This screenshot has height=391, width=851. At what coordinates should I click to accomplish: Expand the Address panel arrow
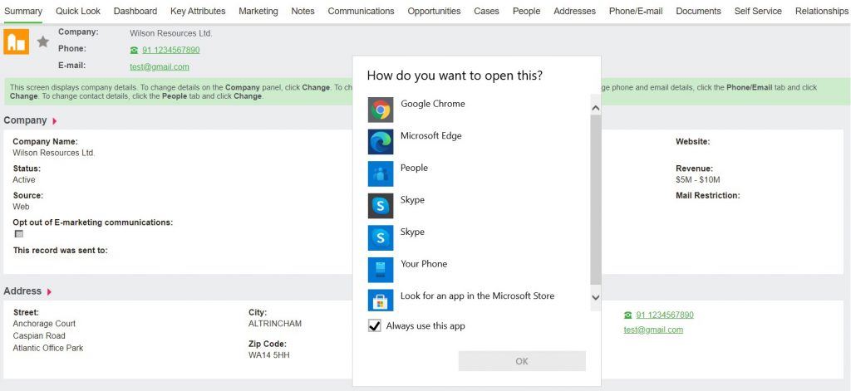[x=49, y=291]
